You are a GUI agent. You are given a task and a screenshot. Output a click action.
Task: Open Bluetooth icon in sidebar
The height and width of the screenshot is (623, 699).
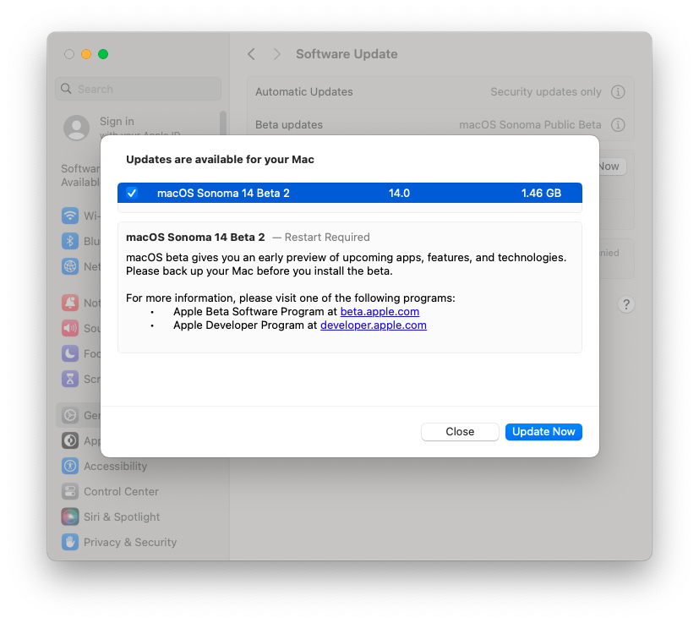pyautogui.click(x=70, y=241)
